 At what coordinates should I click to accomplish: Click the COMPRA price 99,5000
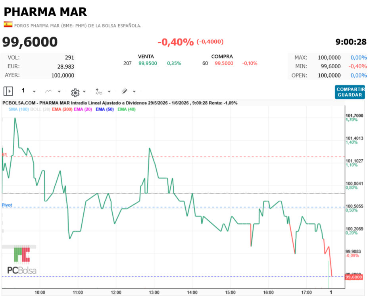point(224,64)
